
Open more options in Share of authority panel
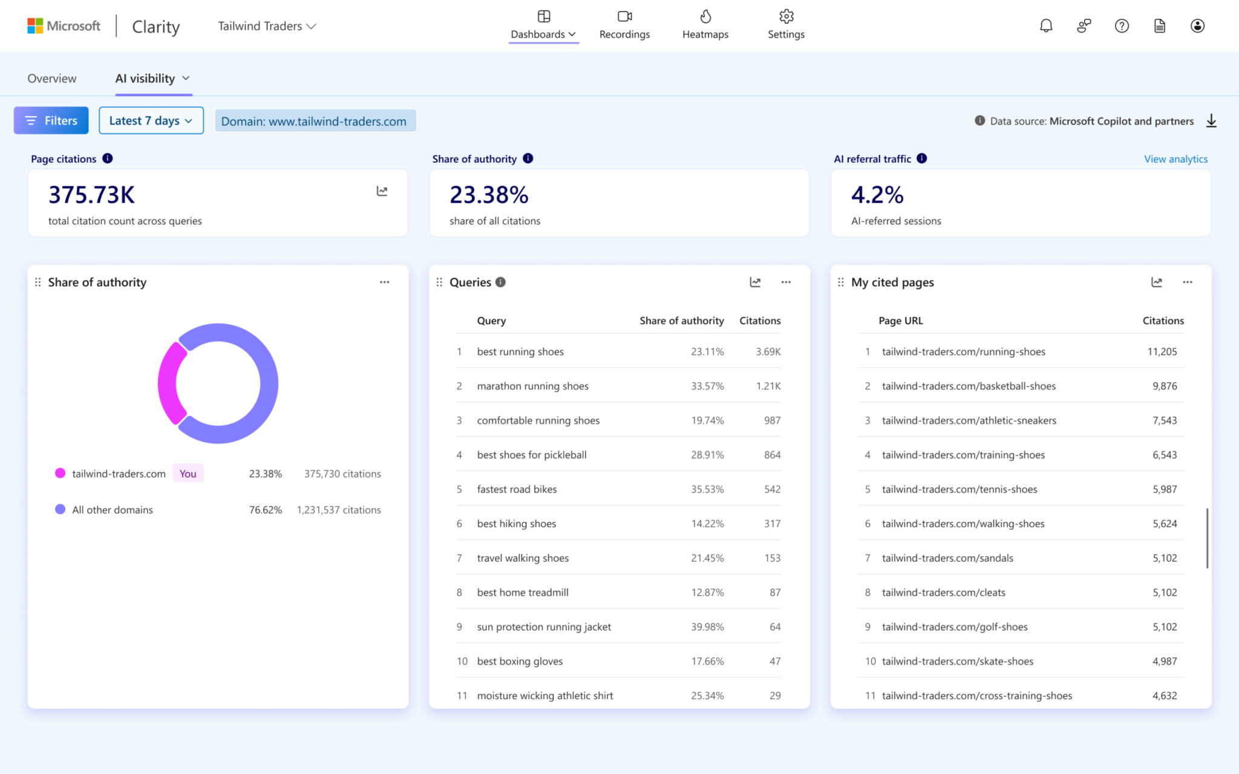point(385,282)
